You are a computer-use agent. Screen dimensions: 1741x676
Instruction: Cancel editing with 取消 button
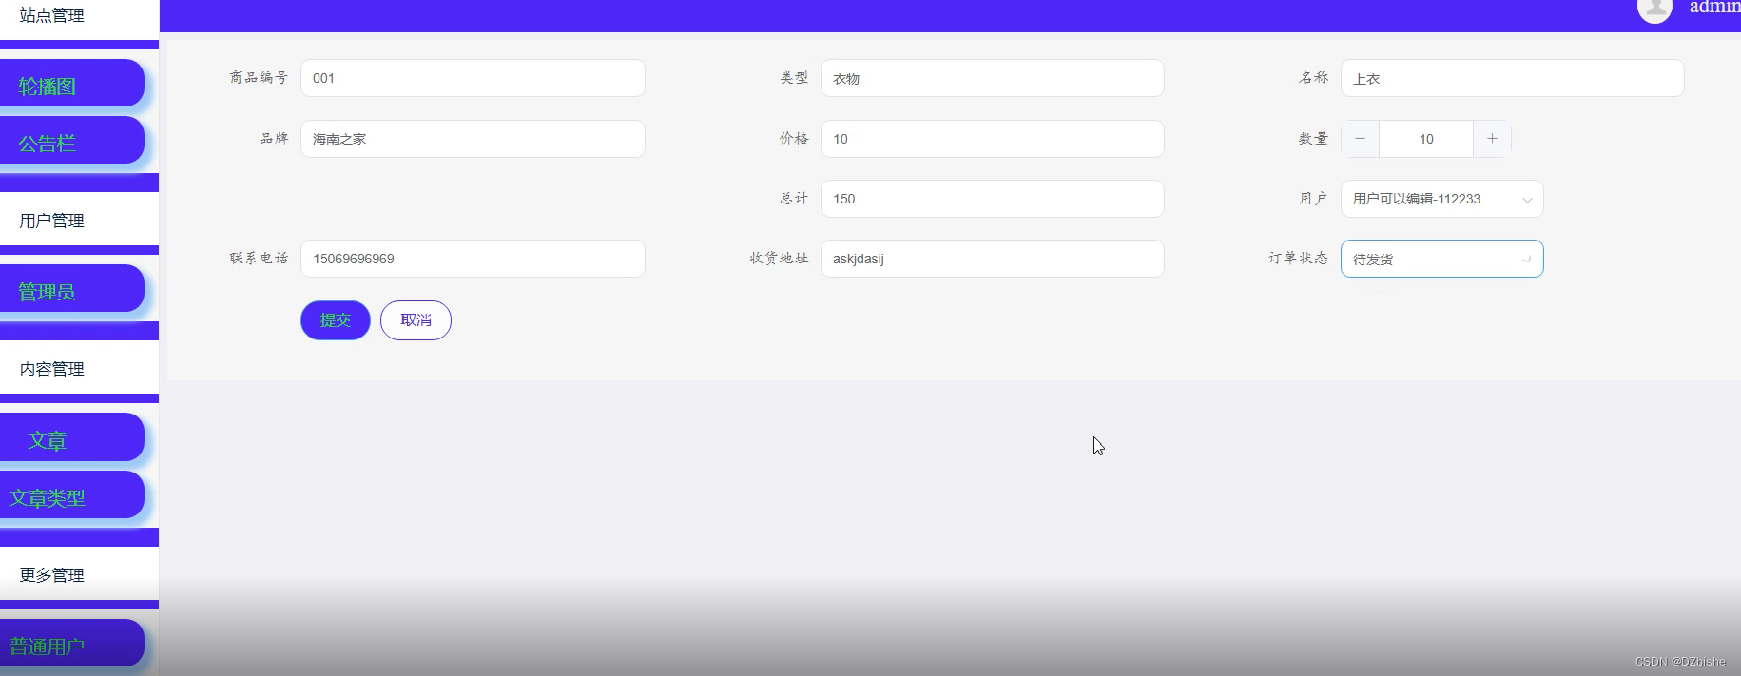click(416, 320)
